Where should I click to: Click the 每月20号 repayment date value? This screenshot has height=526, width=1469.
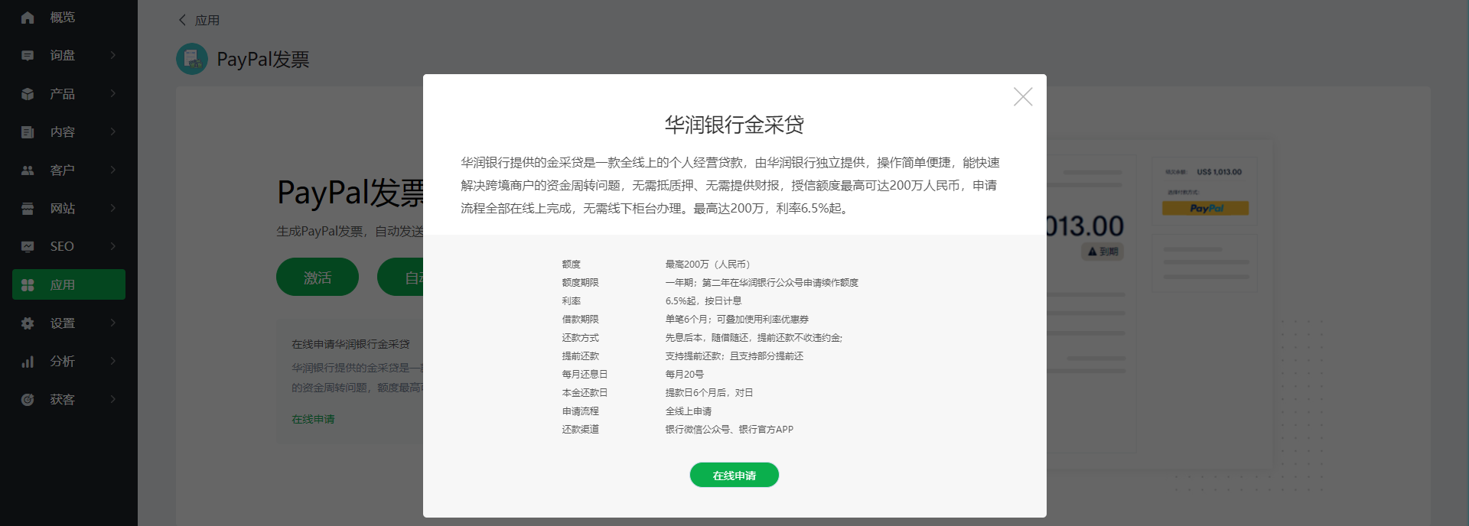point(684,375)
